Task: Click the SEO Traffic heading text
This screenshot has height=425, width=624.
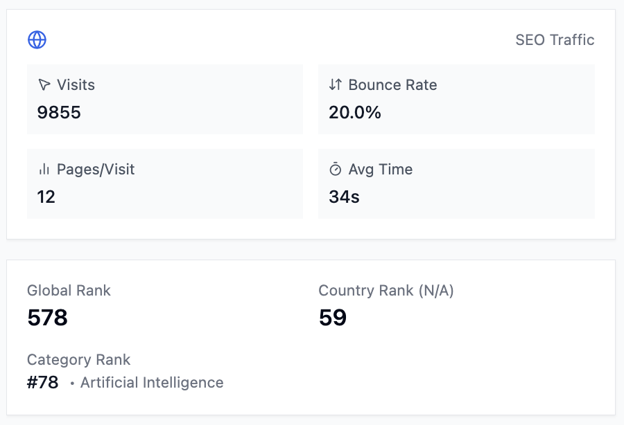Action: click(x=555, y=40)
